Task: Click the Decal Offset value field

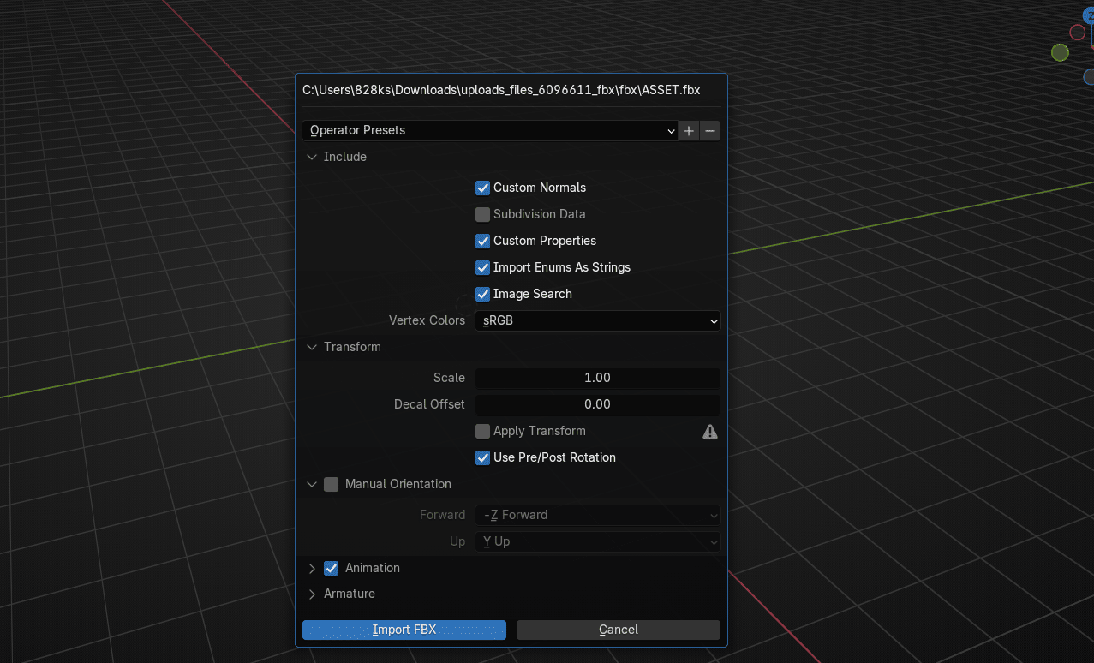Action: click(x=597, y=404)
